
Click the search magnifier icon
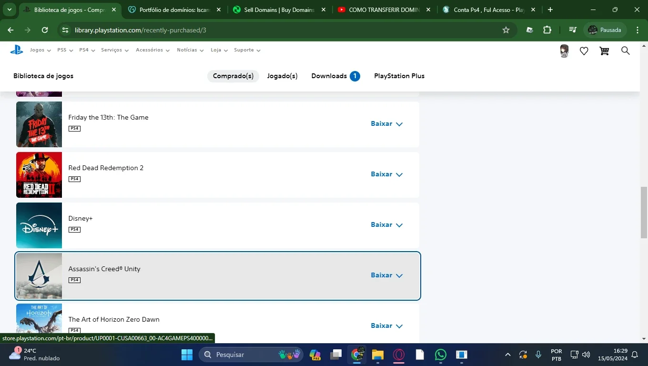pyautogui.click(x=626, y=51)
